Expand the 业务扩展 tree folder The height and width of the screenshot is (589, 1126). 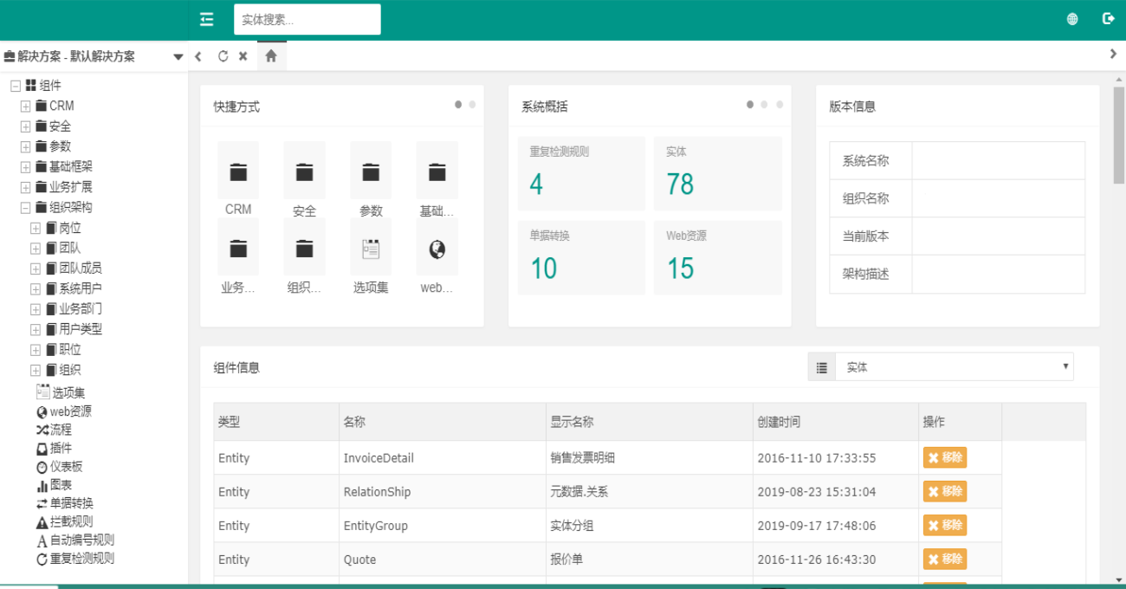click(25, 187)
